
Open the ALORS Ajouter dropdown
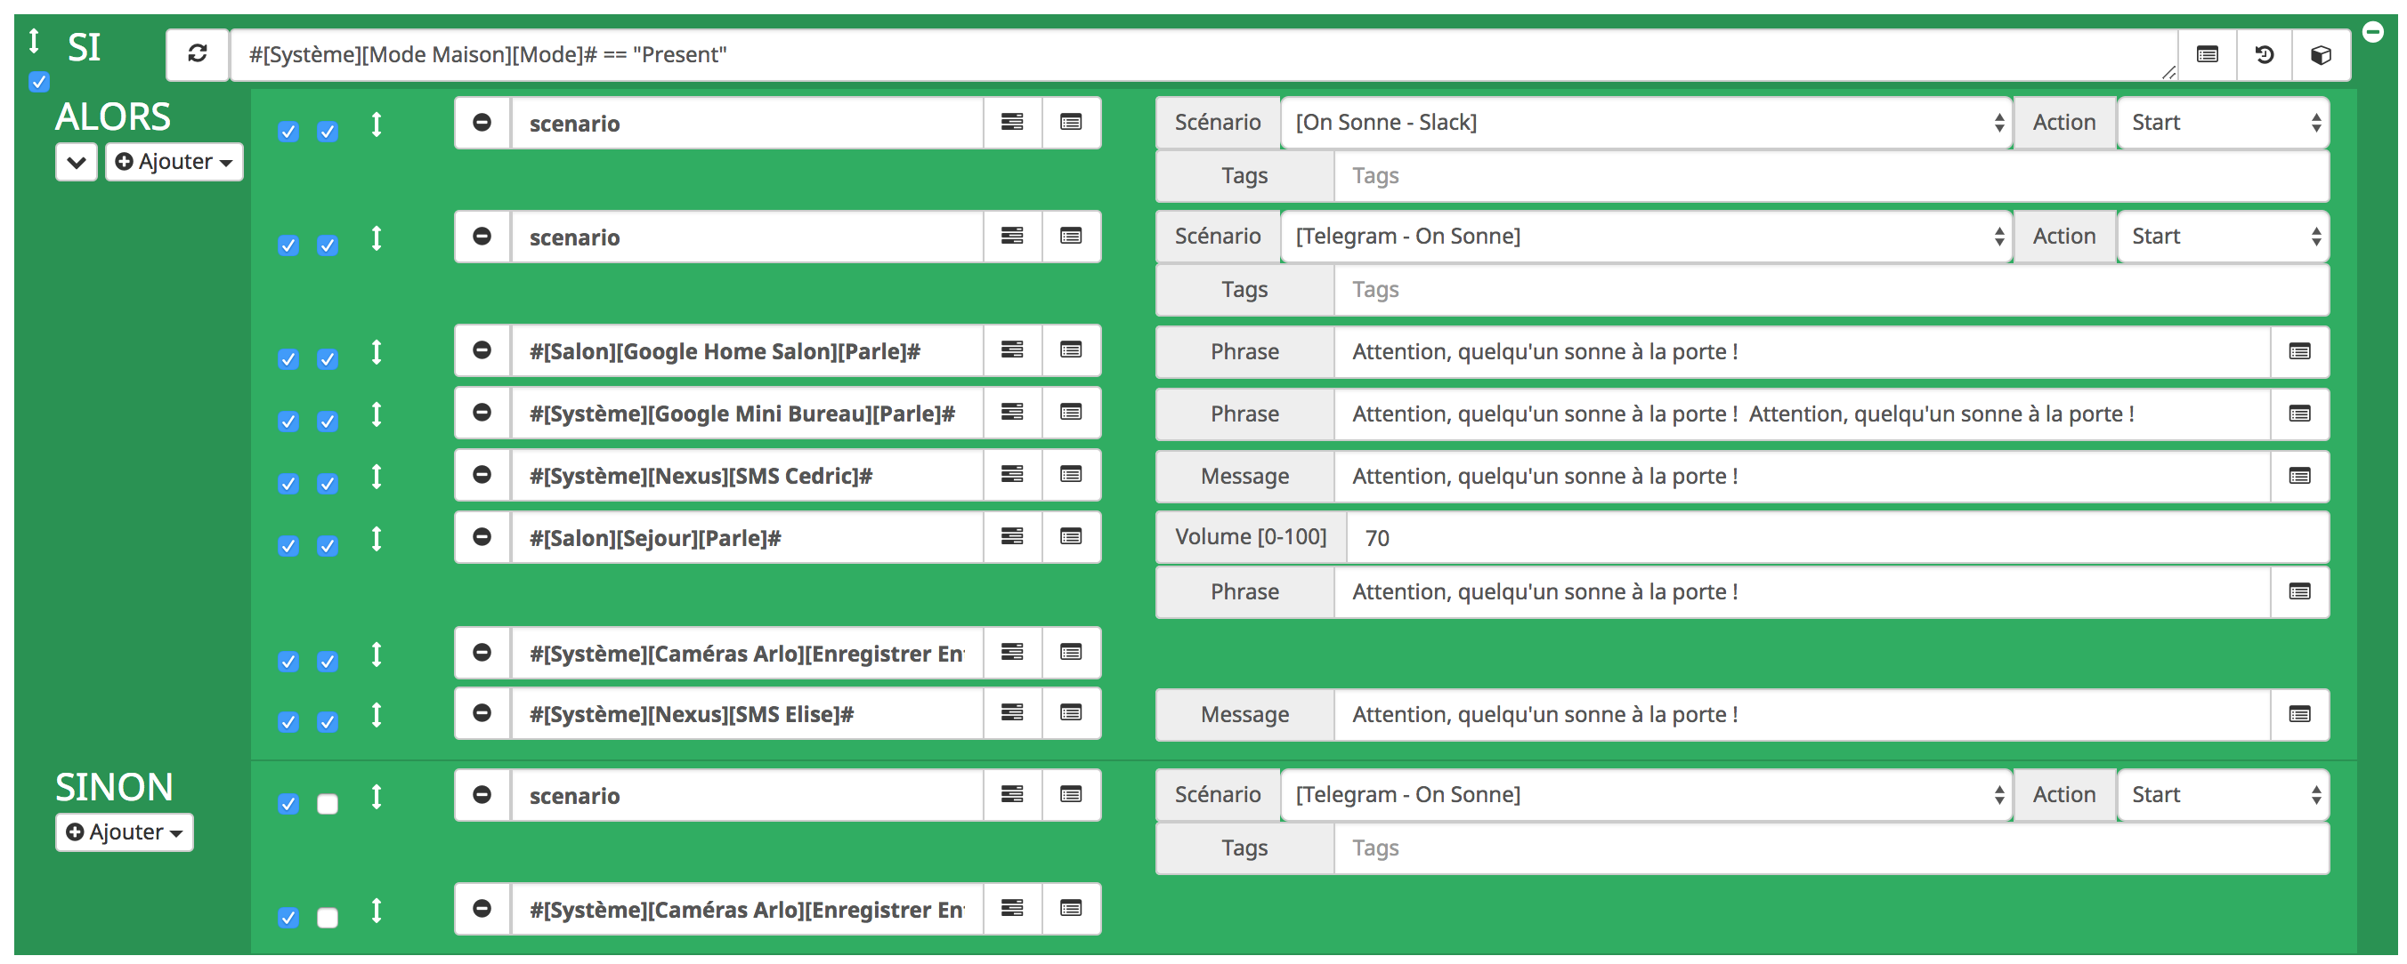[x=174, y=162]
